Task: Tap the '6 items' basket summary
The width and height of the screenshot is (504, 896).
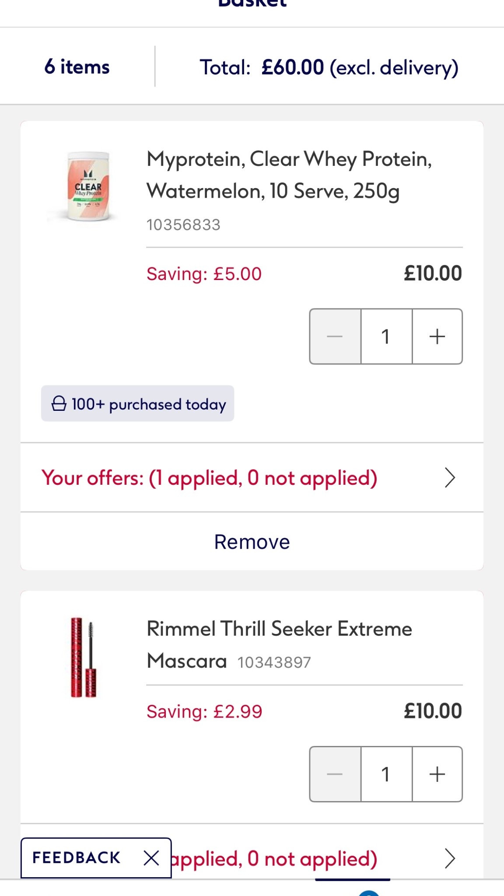Action: pyautogui.click(x=77, y=67)
